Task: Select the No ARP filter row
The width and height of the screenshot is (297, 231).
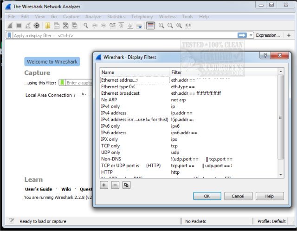Action: pos(189,100)
